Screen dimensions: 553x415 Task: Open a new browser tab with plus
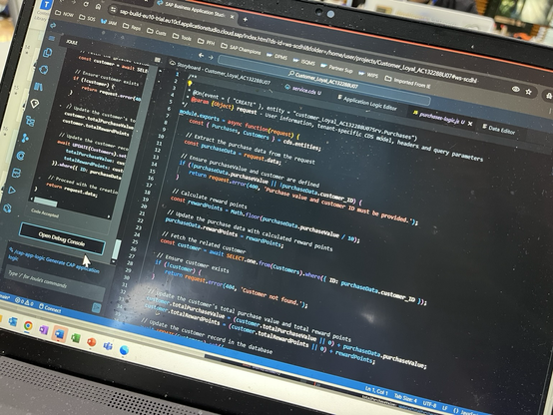[246, 20]
